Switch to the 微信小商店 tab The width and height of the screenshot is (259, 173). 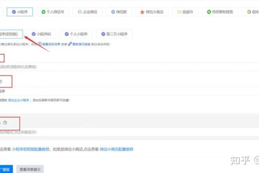tap(152, 12)
